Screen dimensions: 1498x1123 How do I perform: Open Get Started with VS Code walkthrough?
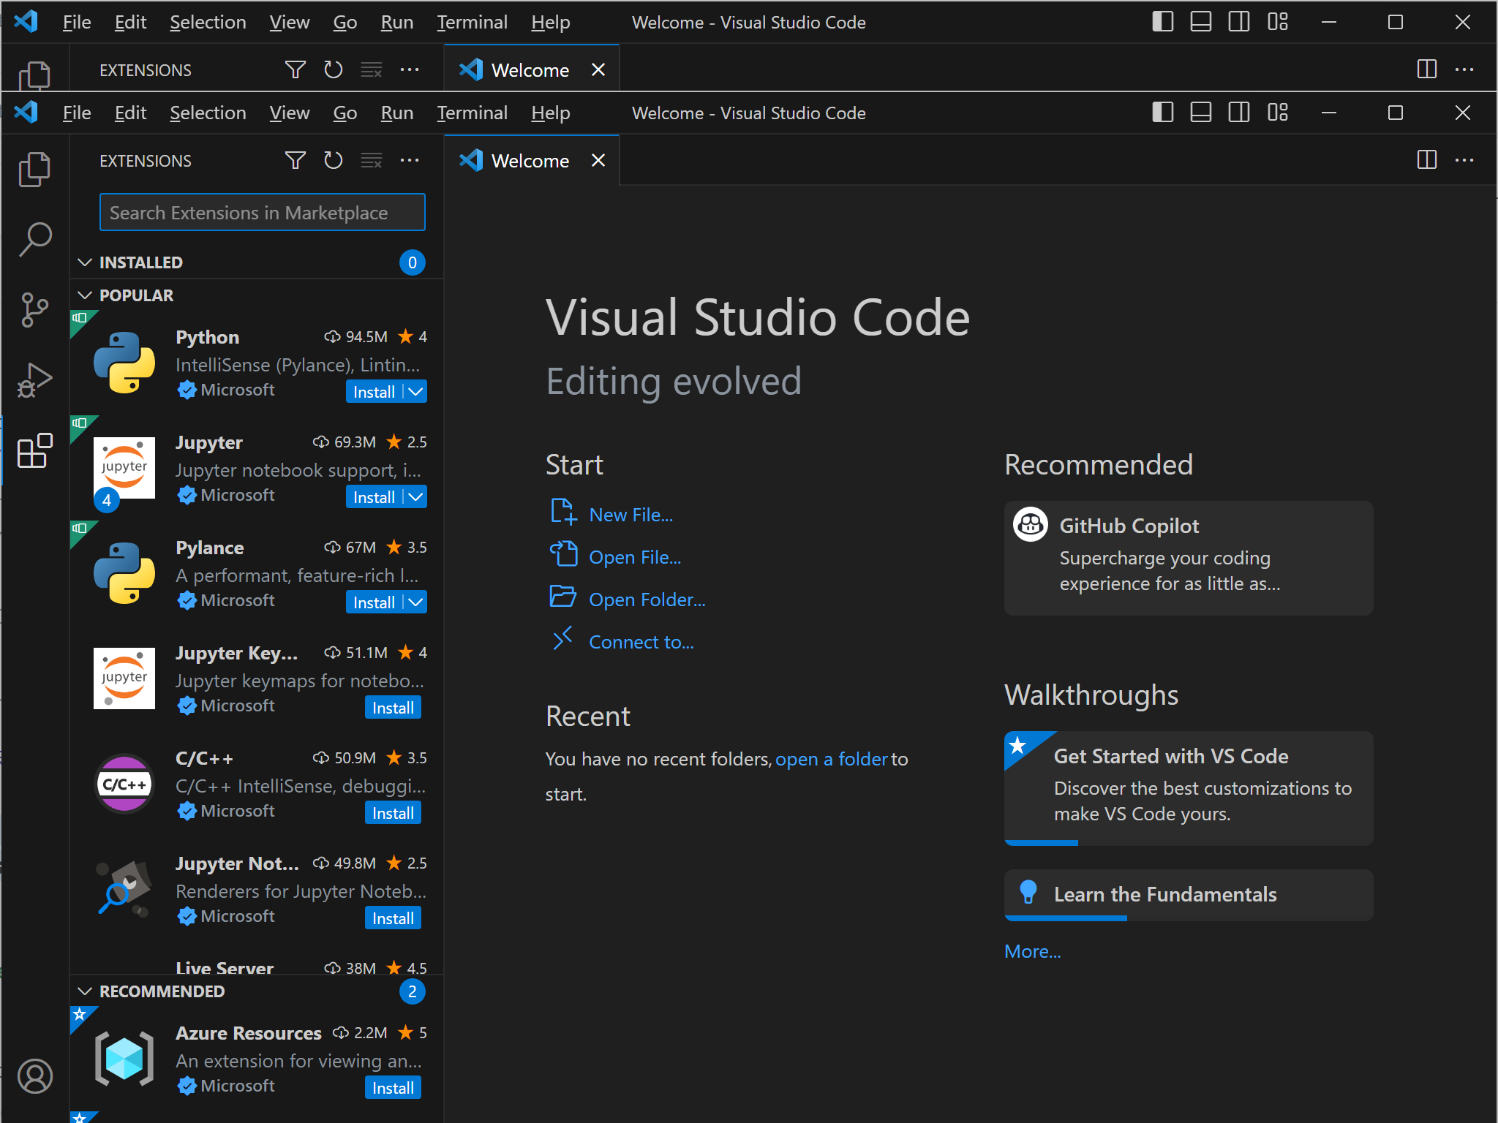tap(1189, 788)
